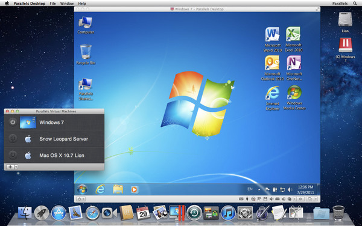Open the power dropdown in VM status bar
This screenshot has height=226, width=362.
tap(81, 199)
